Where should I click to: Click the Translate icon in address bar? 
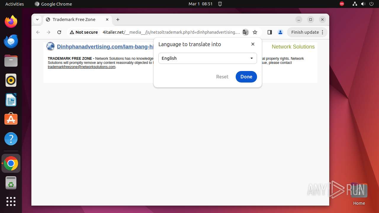(x=245, y=32)
